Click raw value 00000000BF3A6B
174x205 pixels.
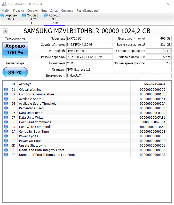click(153, 127)
